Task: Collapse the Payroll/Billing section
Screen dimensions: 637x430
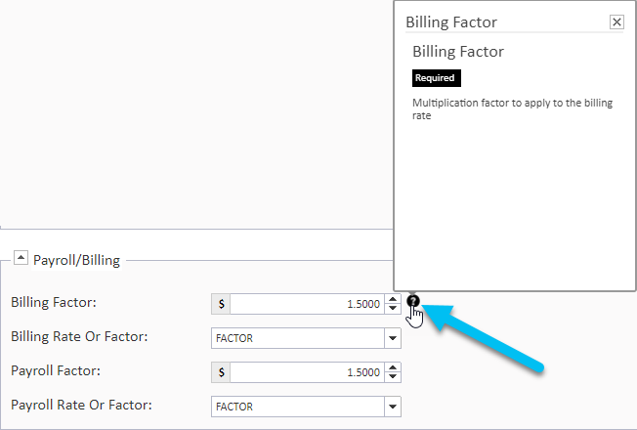Action: pos(21,258)
